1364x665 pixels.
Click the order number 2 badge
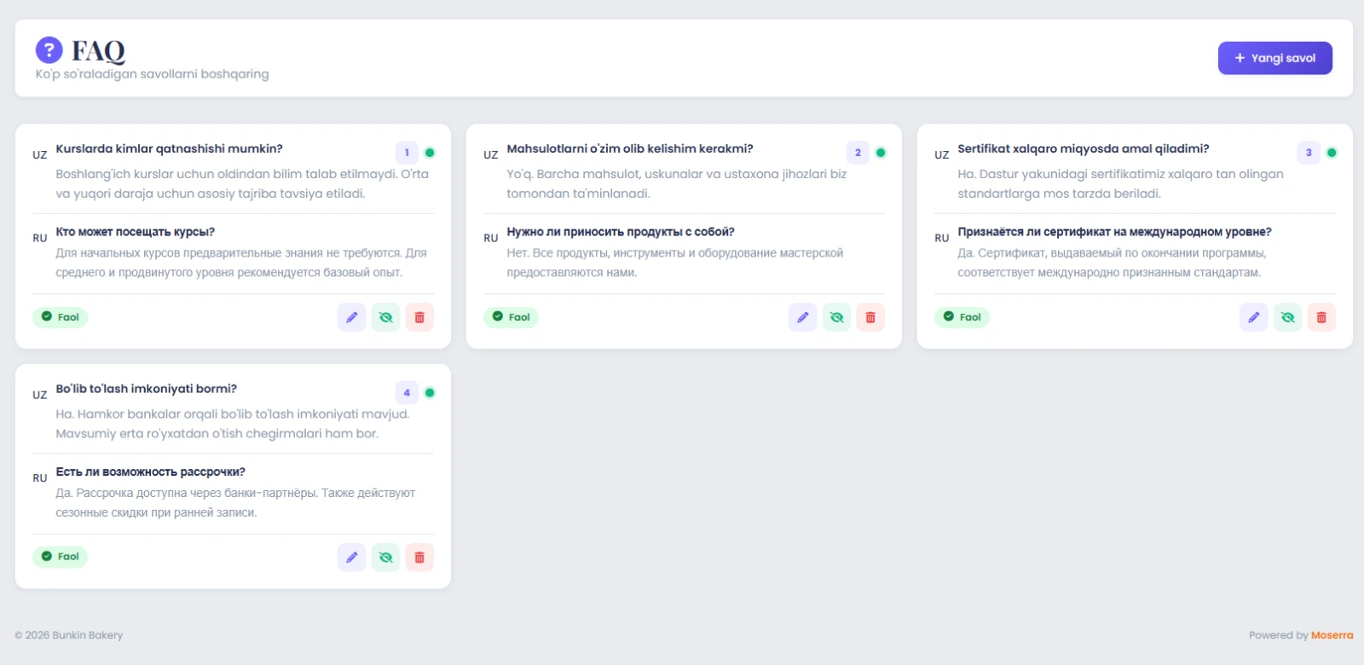(858, 153)
